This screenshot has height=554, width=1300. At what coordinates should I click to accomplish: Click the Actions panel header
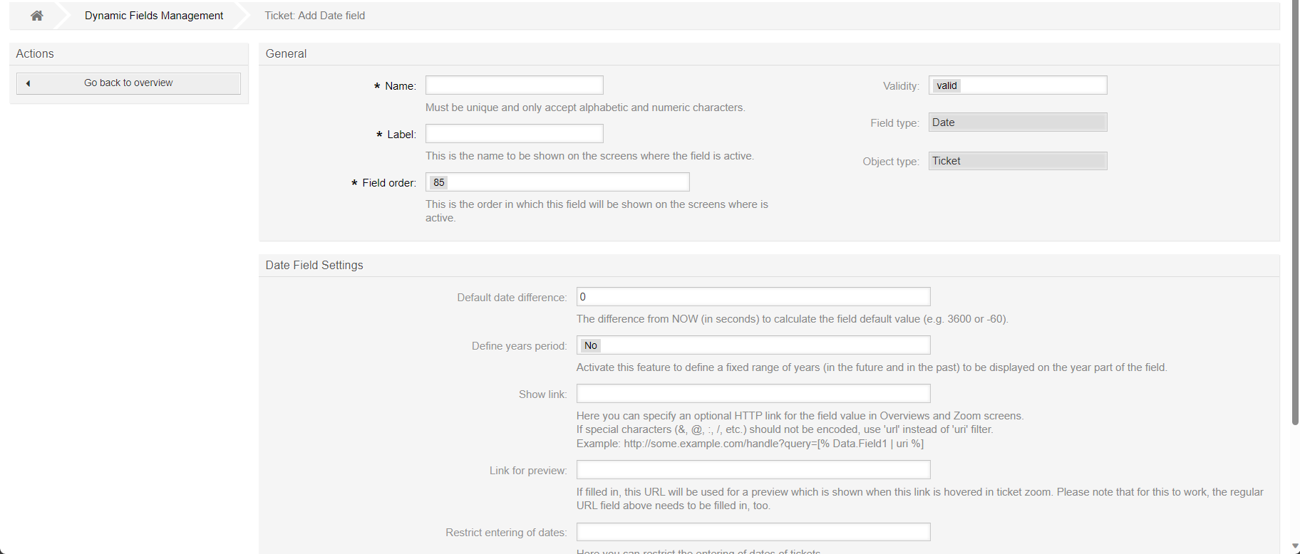pyautogui.click(x=35, y=54)
